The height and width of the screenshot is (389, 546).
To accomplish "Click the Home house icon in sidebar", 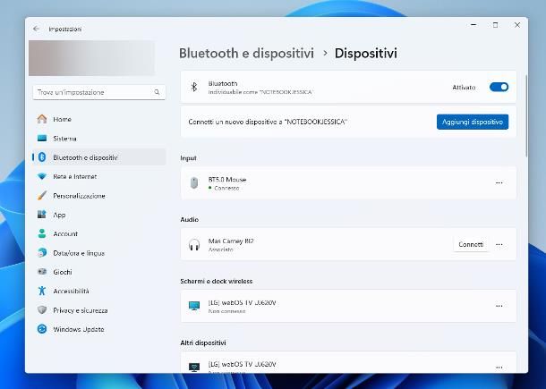I will pos(42,119).
